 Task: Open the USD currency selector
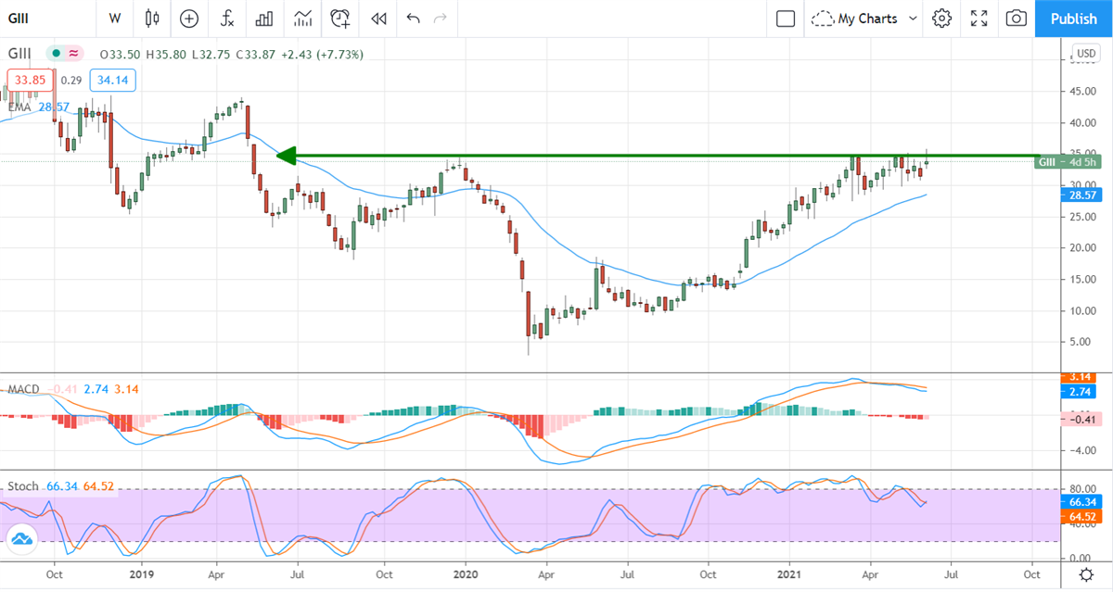1084,53
